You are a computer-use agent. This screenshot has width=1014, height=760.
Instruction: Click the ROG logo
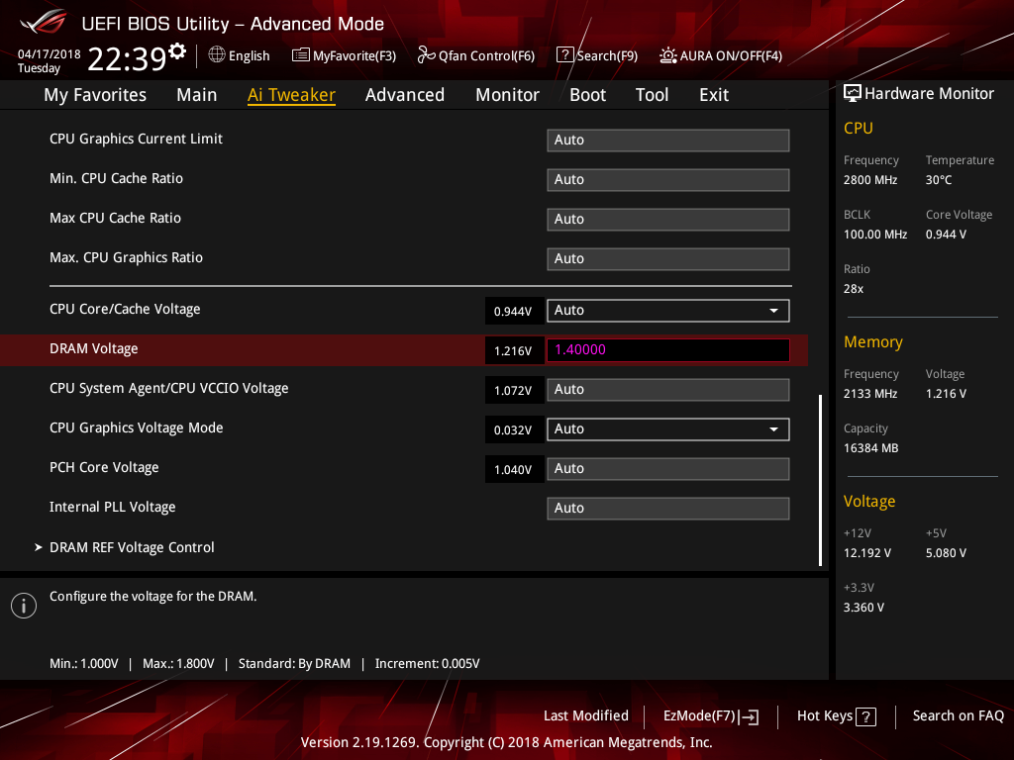44,22
